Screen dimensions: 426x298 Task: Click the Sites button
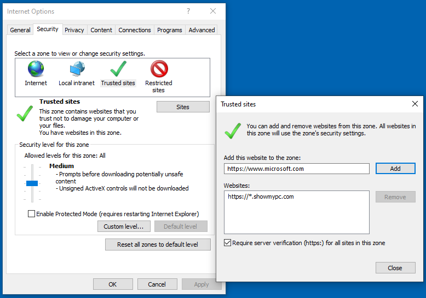coord(183,107)
